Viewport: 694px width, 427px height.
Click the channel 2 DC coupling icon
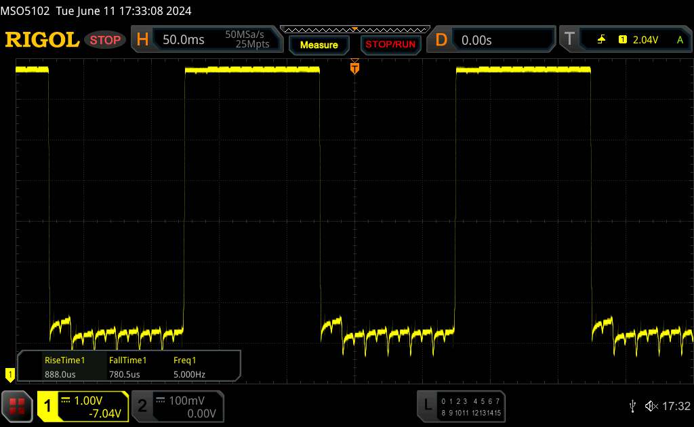point(160,400)
